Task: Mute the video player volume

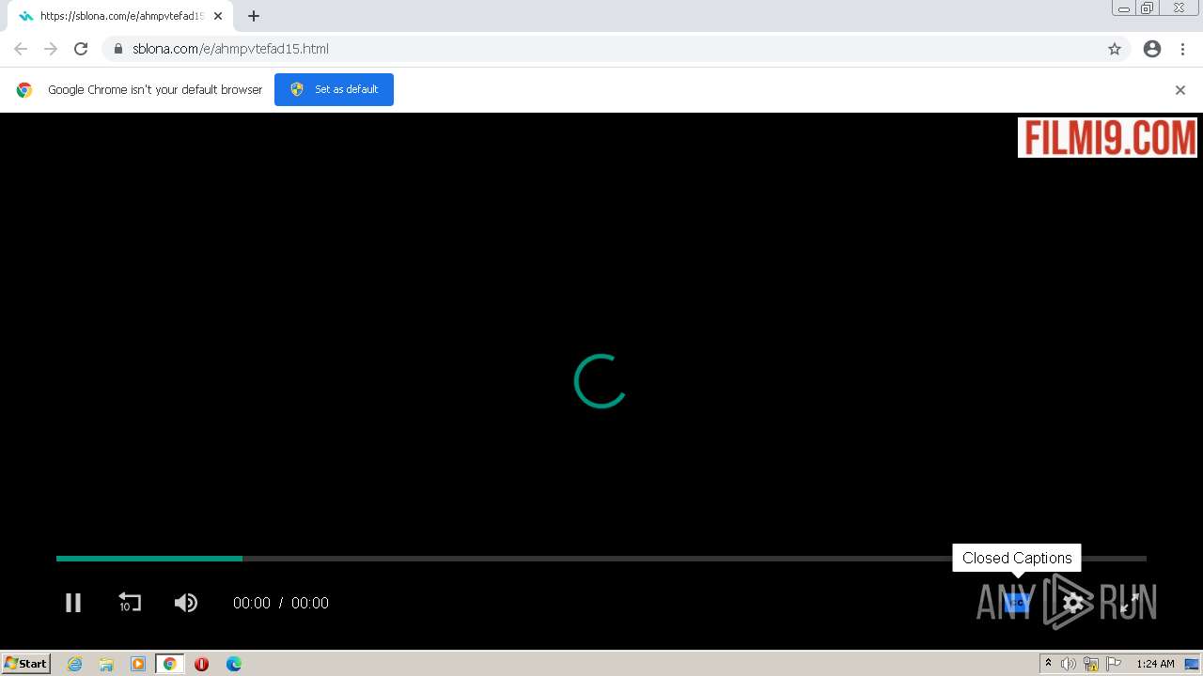Action: point(186,603)
